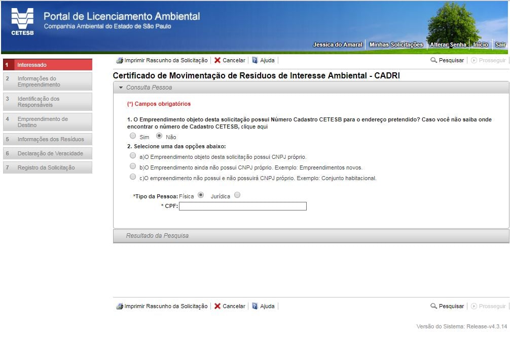Click the bottom Pesquisar magnifier icon

(x=433, y=306)
